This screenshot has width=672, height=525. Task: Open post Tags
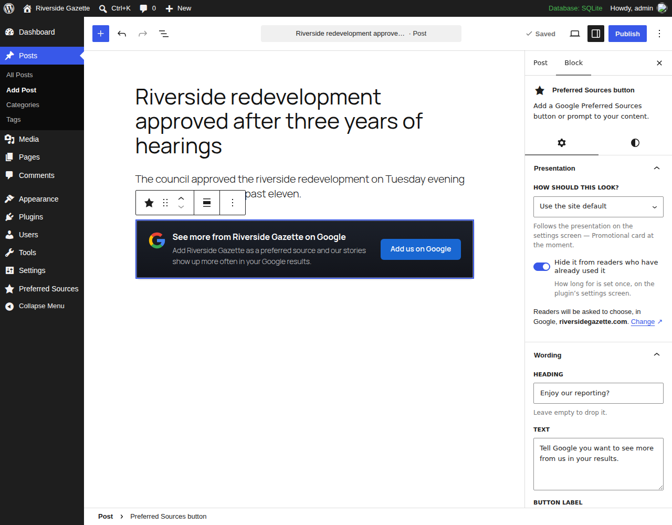(x=14, y=120)
